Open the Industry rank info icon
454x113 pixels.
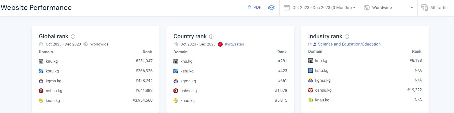(x=347, y=37)
